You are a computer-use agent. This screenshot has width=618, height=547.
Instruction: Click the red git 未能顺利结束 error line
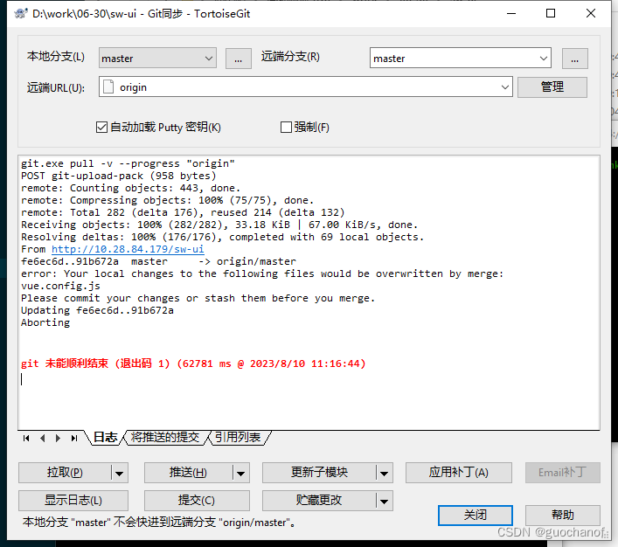193,364
